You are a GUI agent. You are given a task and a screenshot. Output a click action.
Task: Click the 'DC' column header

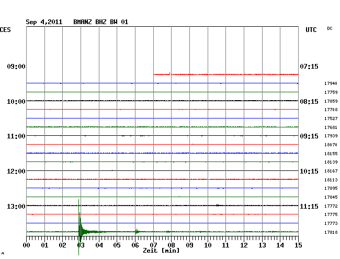coord(330,28)
